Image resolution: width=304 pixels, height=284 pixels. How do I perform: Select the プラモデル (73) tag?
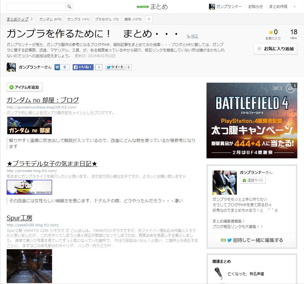coord(107,19)
